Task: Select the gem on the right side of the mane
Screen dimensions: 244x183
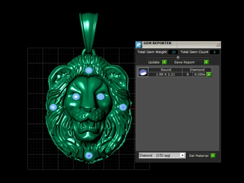Action: 123,107
